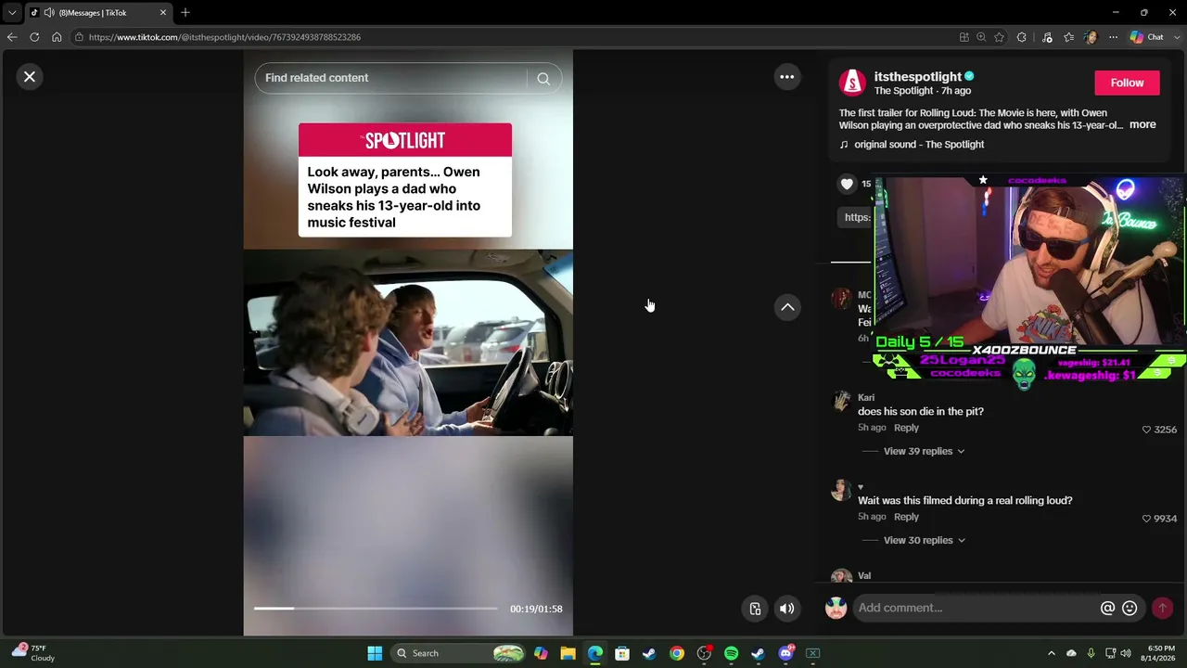Open Kari's commenter avatar
This screenshot has height=668, width=1187.
(x=841, y=402)
